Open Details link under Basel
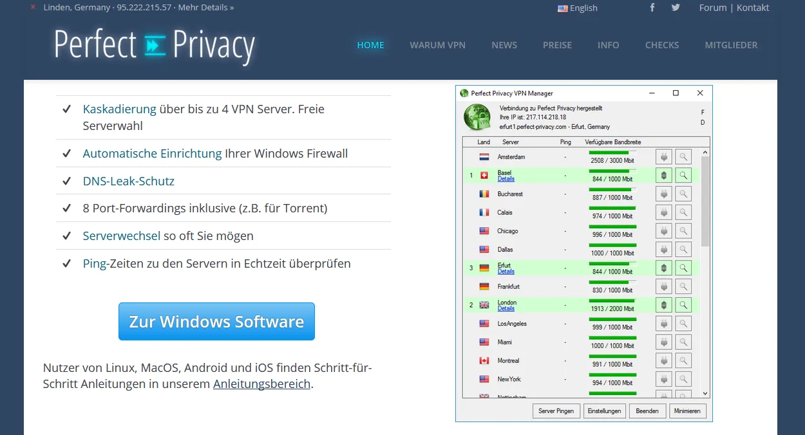 point(506,179)
